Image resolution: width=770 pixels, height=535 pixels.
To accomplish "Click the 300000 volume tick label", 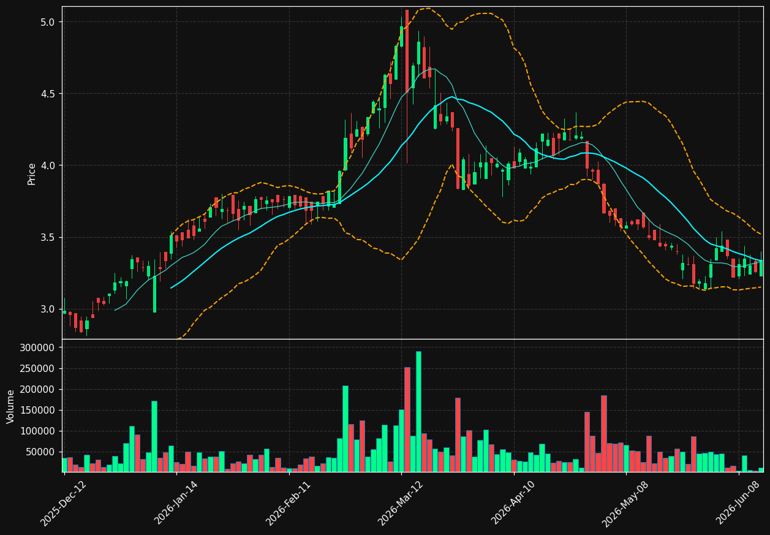I will tap(38, 347).
